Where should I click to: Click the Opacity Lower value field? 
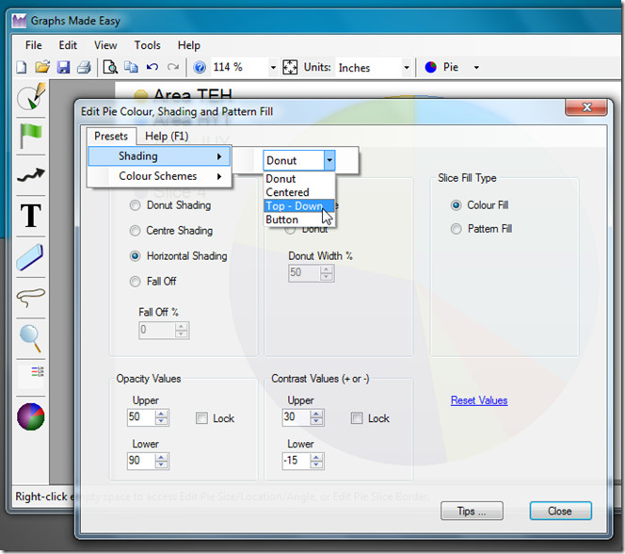140,461
